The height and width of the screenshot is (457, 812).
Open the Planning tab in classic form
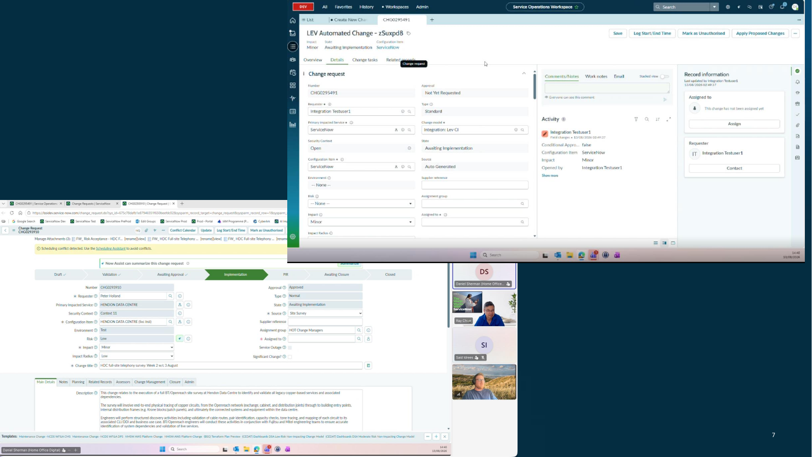(x=78, y=382)
